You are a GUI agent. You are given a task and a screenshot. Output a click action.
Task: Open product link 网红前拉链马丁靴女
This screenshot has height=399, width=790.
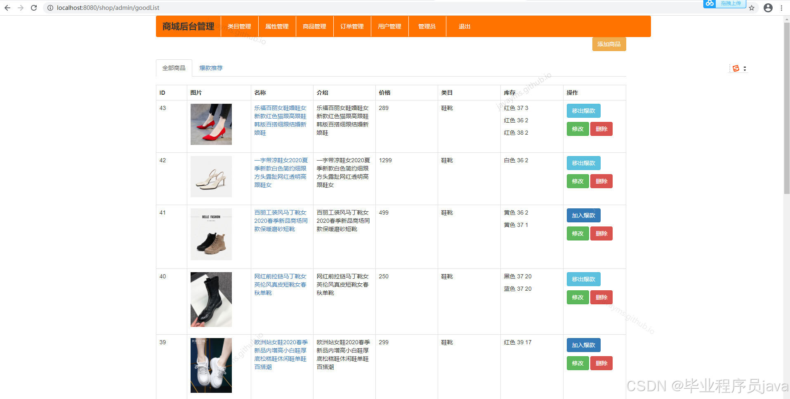(x=280, y=285)
